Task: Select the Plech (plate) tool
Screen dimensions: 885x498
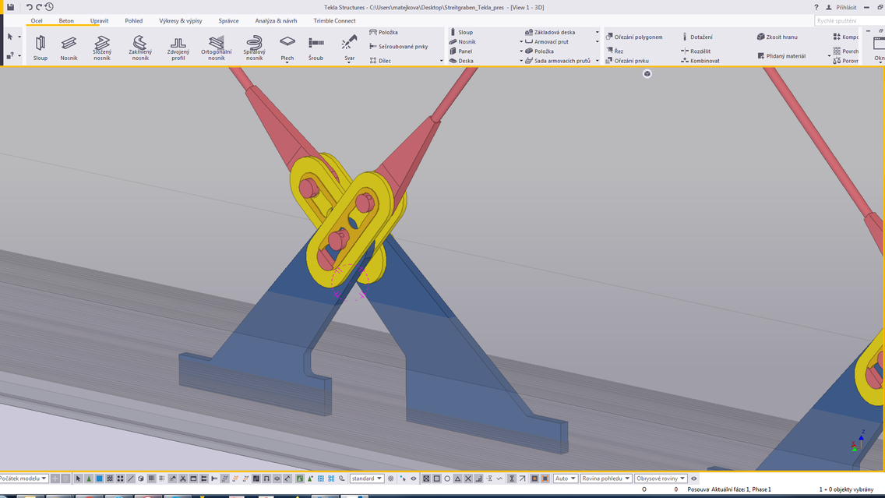Action: pos(287,48)
